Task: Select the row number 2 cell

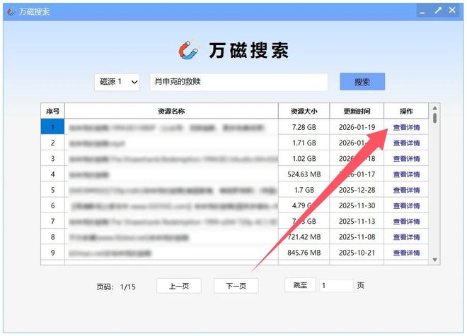Action: point(53,143)
